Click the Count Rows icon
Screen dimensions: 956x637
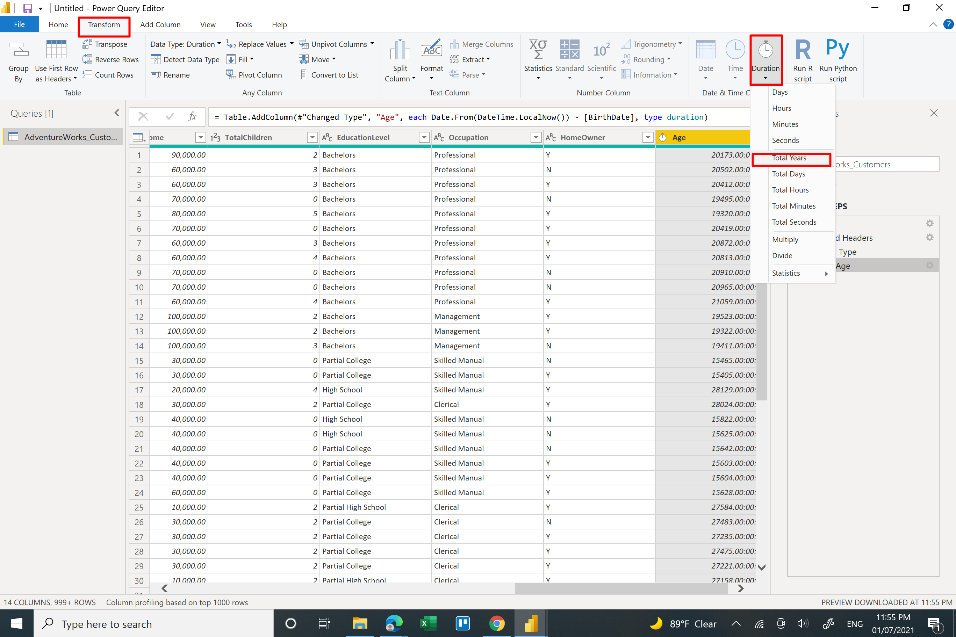[87, 75]
